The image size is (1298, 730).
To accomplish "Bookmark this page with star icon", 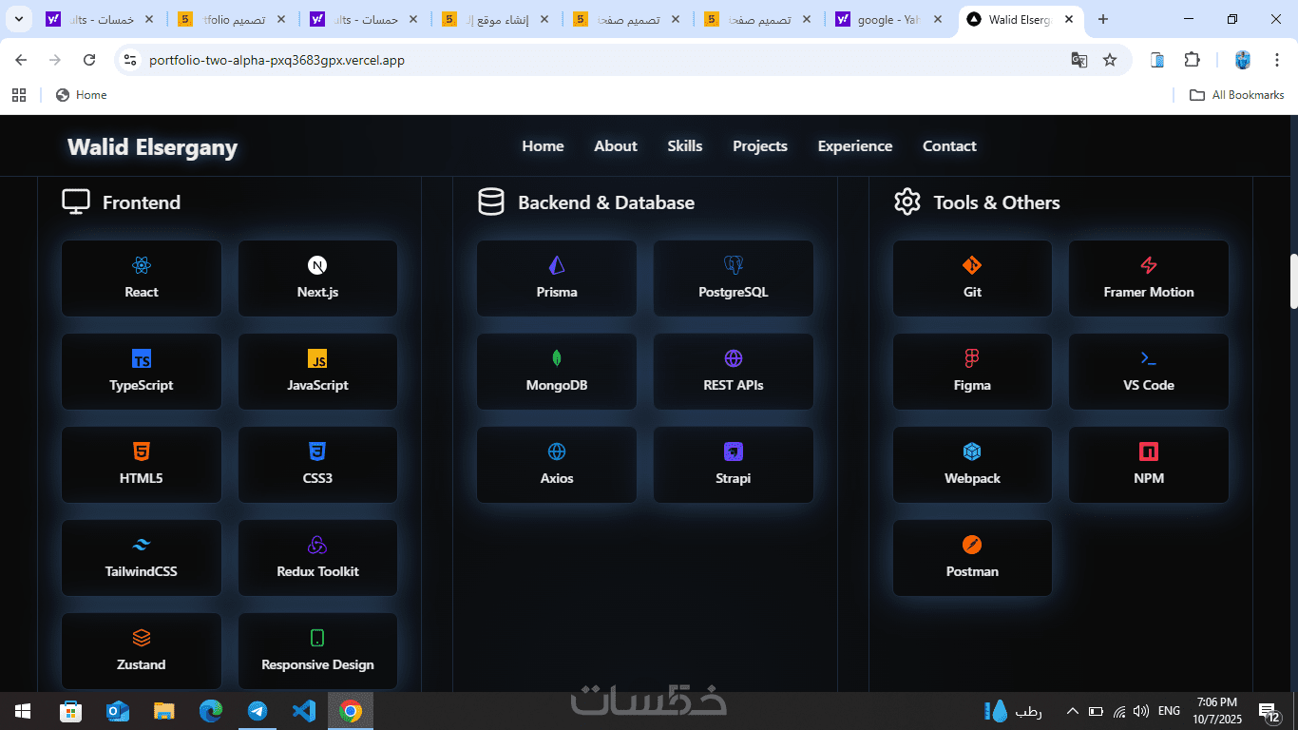I will click(x=1110, y=60).
